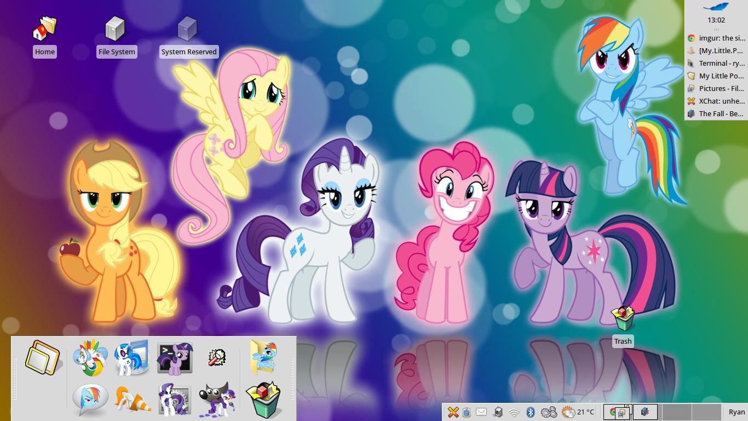Switch to the 'Pictures - Fil...' window
Image resolution: width=748 pixels, height=421 pixels.
pos(716,89)
